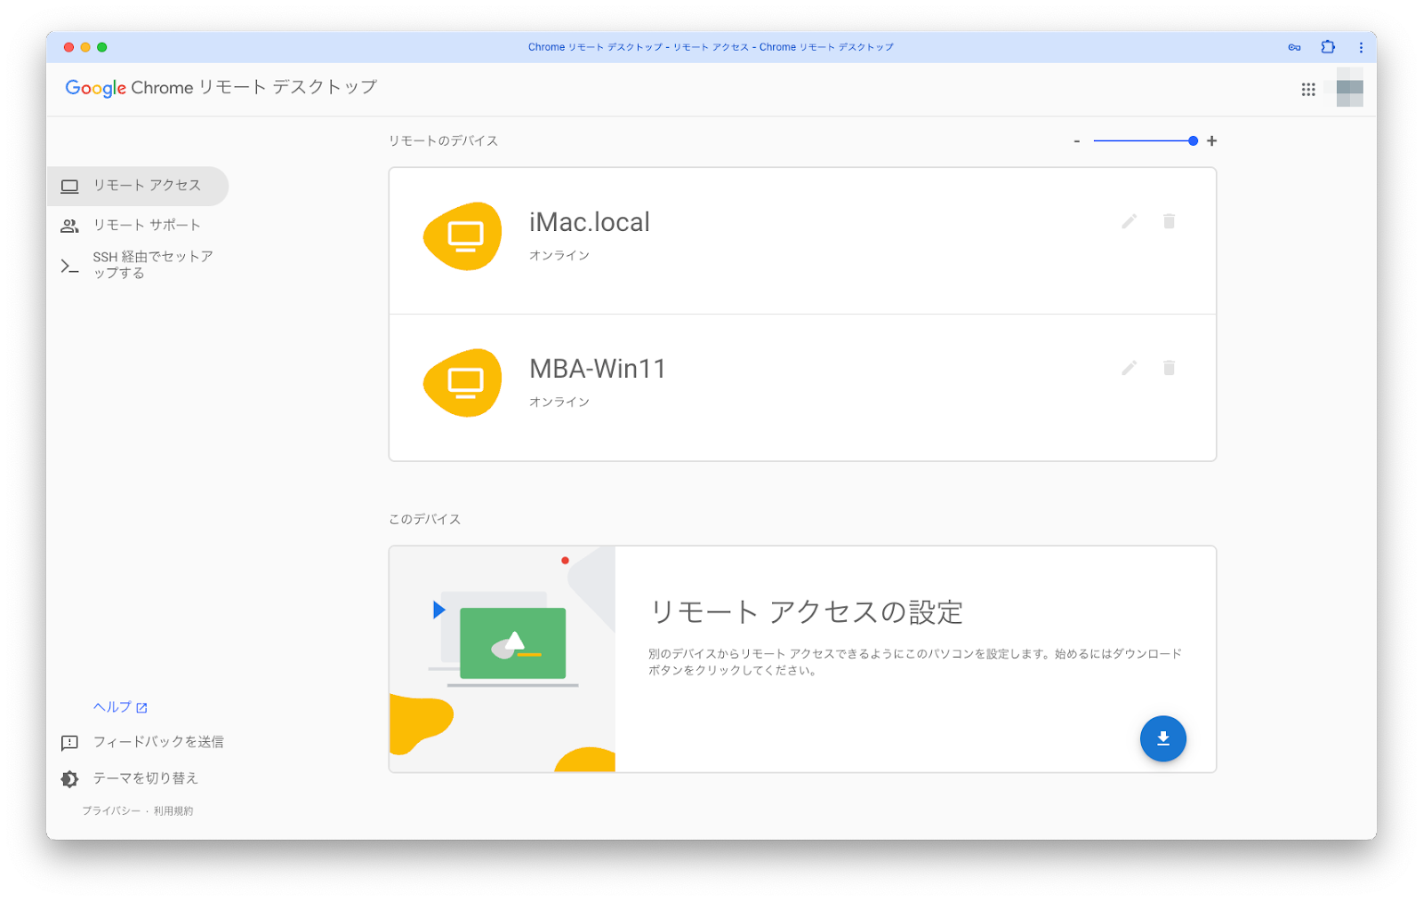This screenshot has width=1423, height=901.
Task: Open the プライバシー link
Action: pyautogui.click(x=111, y=811)
